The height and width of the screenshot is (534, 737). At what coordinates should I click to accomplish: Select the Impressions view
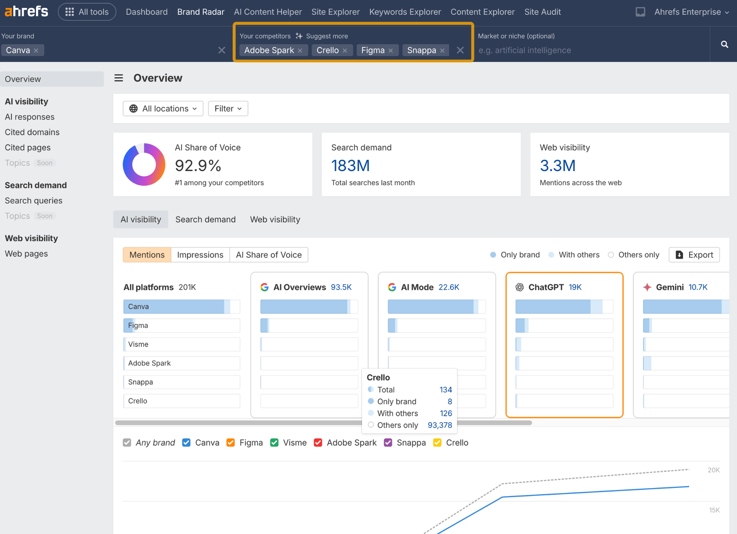[x=200, y=255]
